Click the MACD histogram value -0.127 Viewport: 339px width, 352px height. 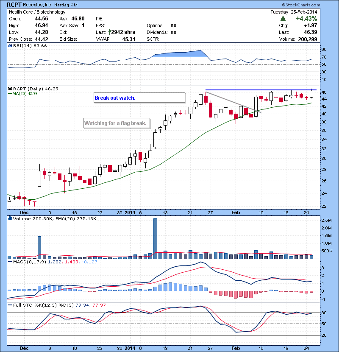coord(89,262)
